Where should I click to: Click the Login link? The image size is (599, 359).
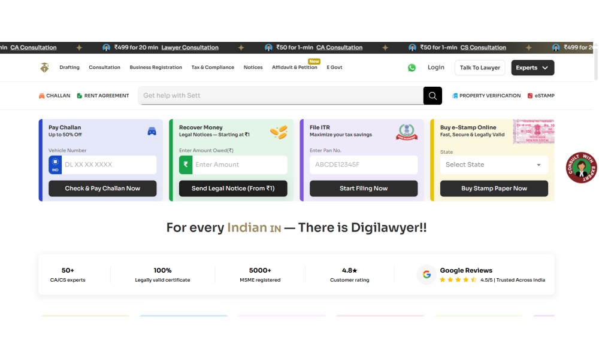(x=436, y=68)
